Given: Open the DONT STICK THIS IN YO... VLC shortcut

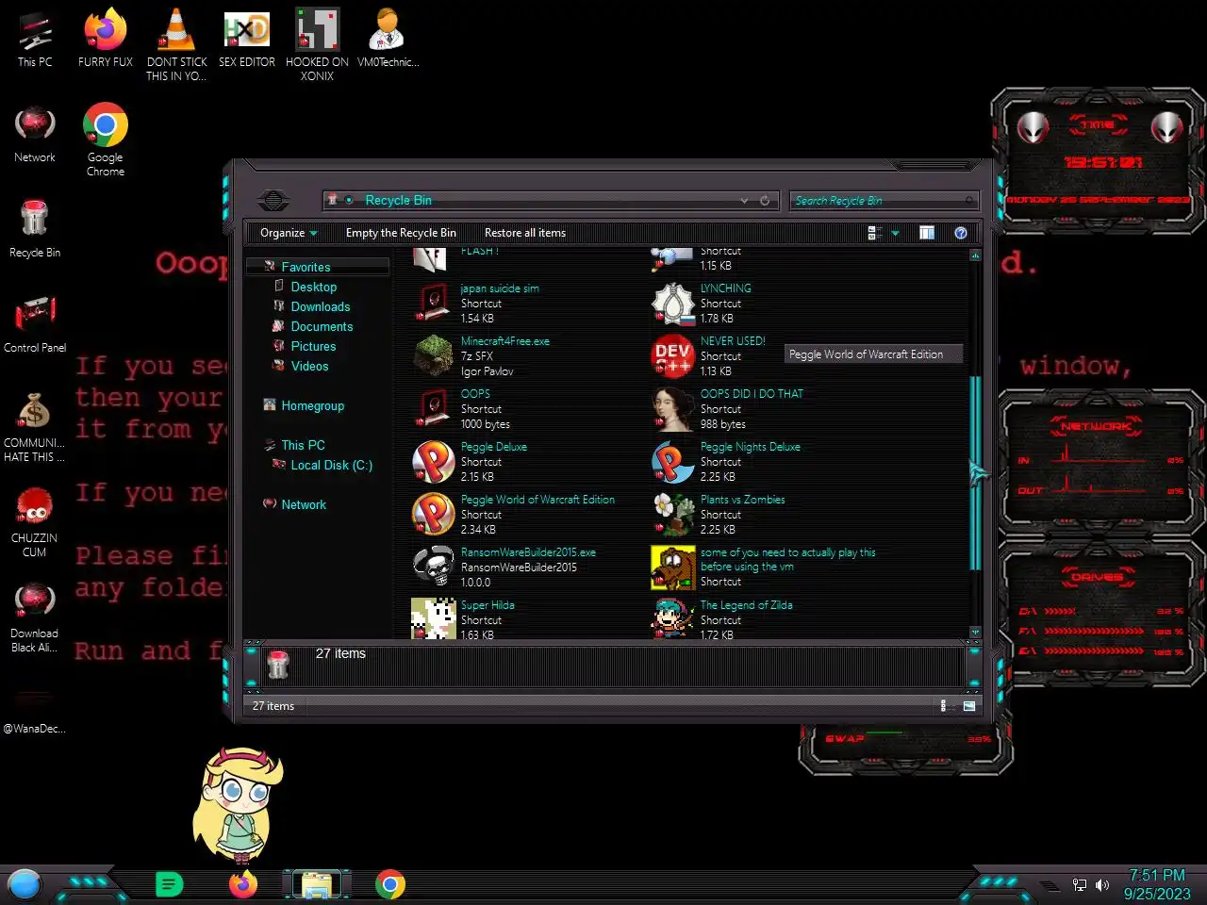Looking at the screenshot, I should [176, 45].
